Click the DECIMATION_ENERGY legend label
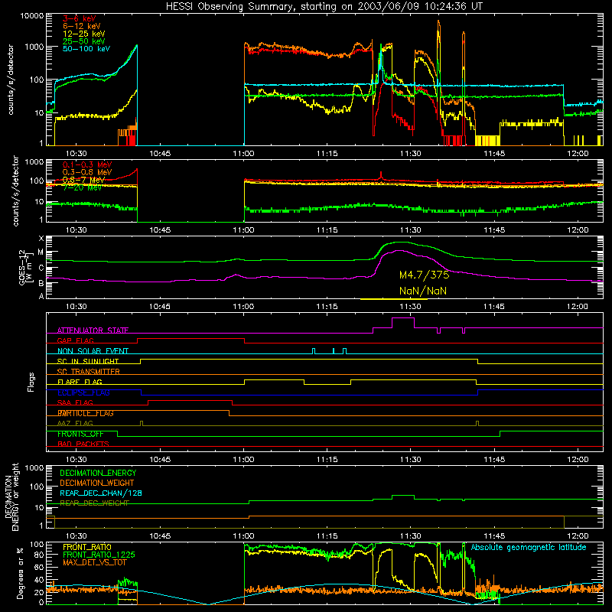The width and height of the screenshot is (612, 612). pos(98,473)
